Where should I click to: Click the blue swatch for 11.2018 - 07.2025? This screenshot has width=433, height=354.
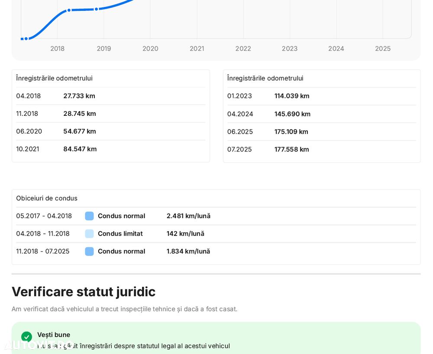(x=89, y=252)
